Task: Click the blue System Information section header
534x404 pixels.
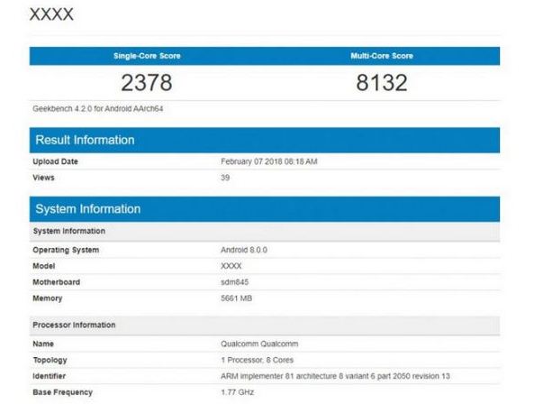Action: click(265, 209)
